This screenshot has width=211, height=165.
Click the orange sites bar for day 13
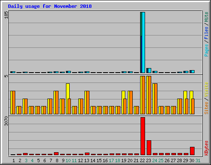pyautogui.click(x=88, y=102)
